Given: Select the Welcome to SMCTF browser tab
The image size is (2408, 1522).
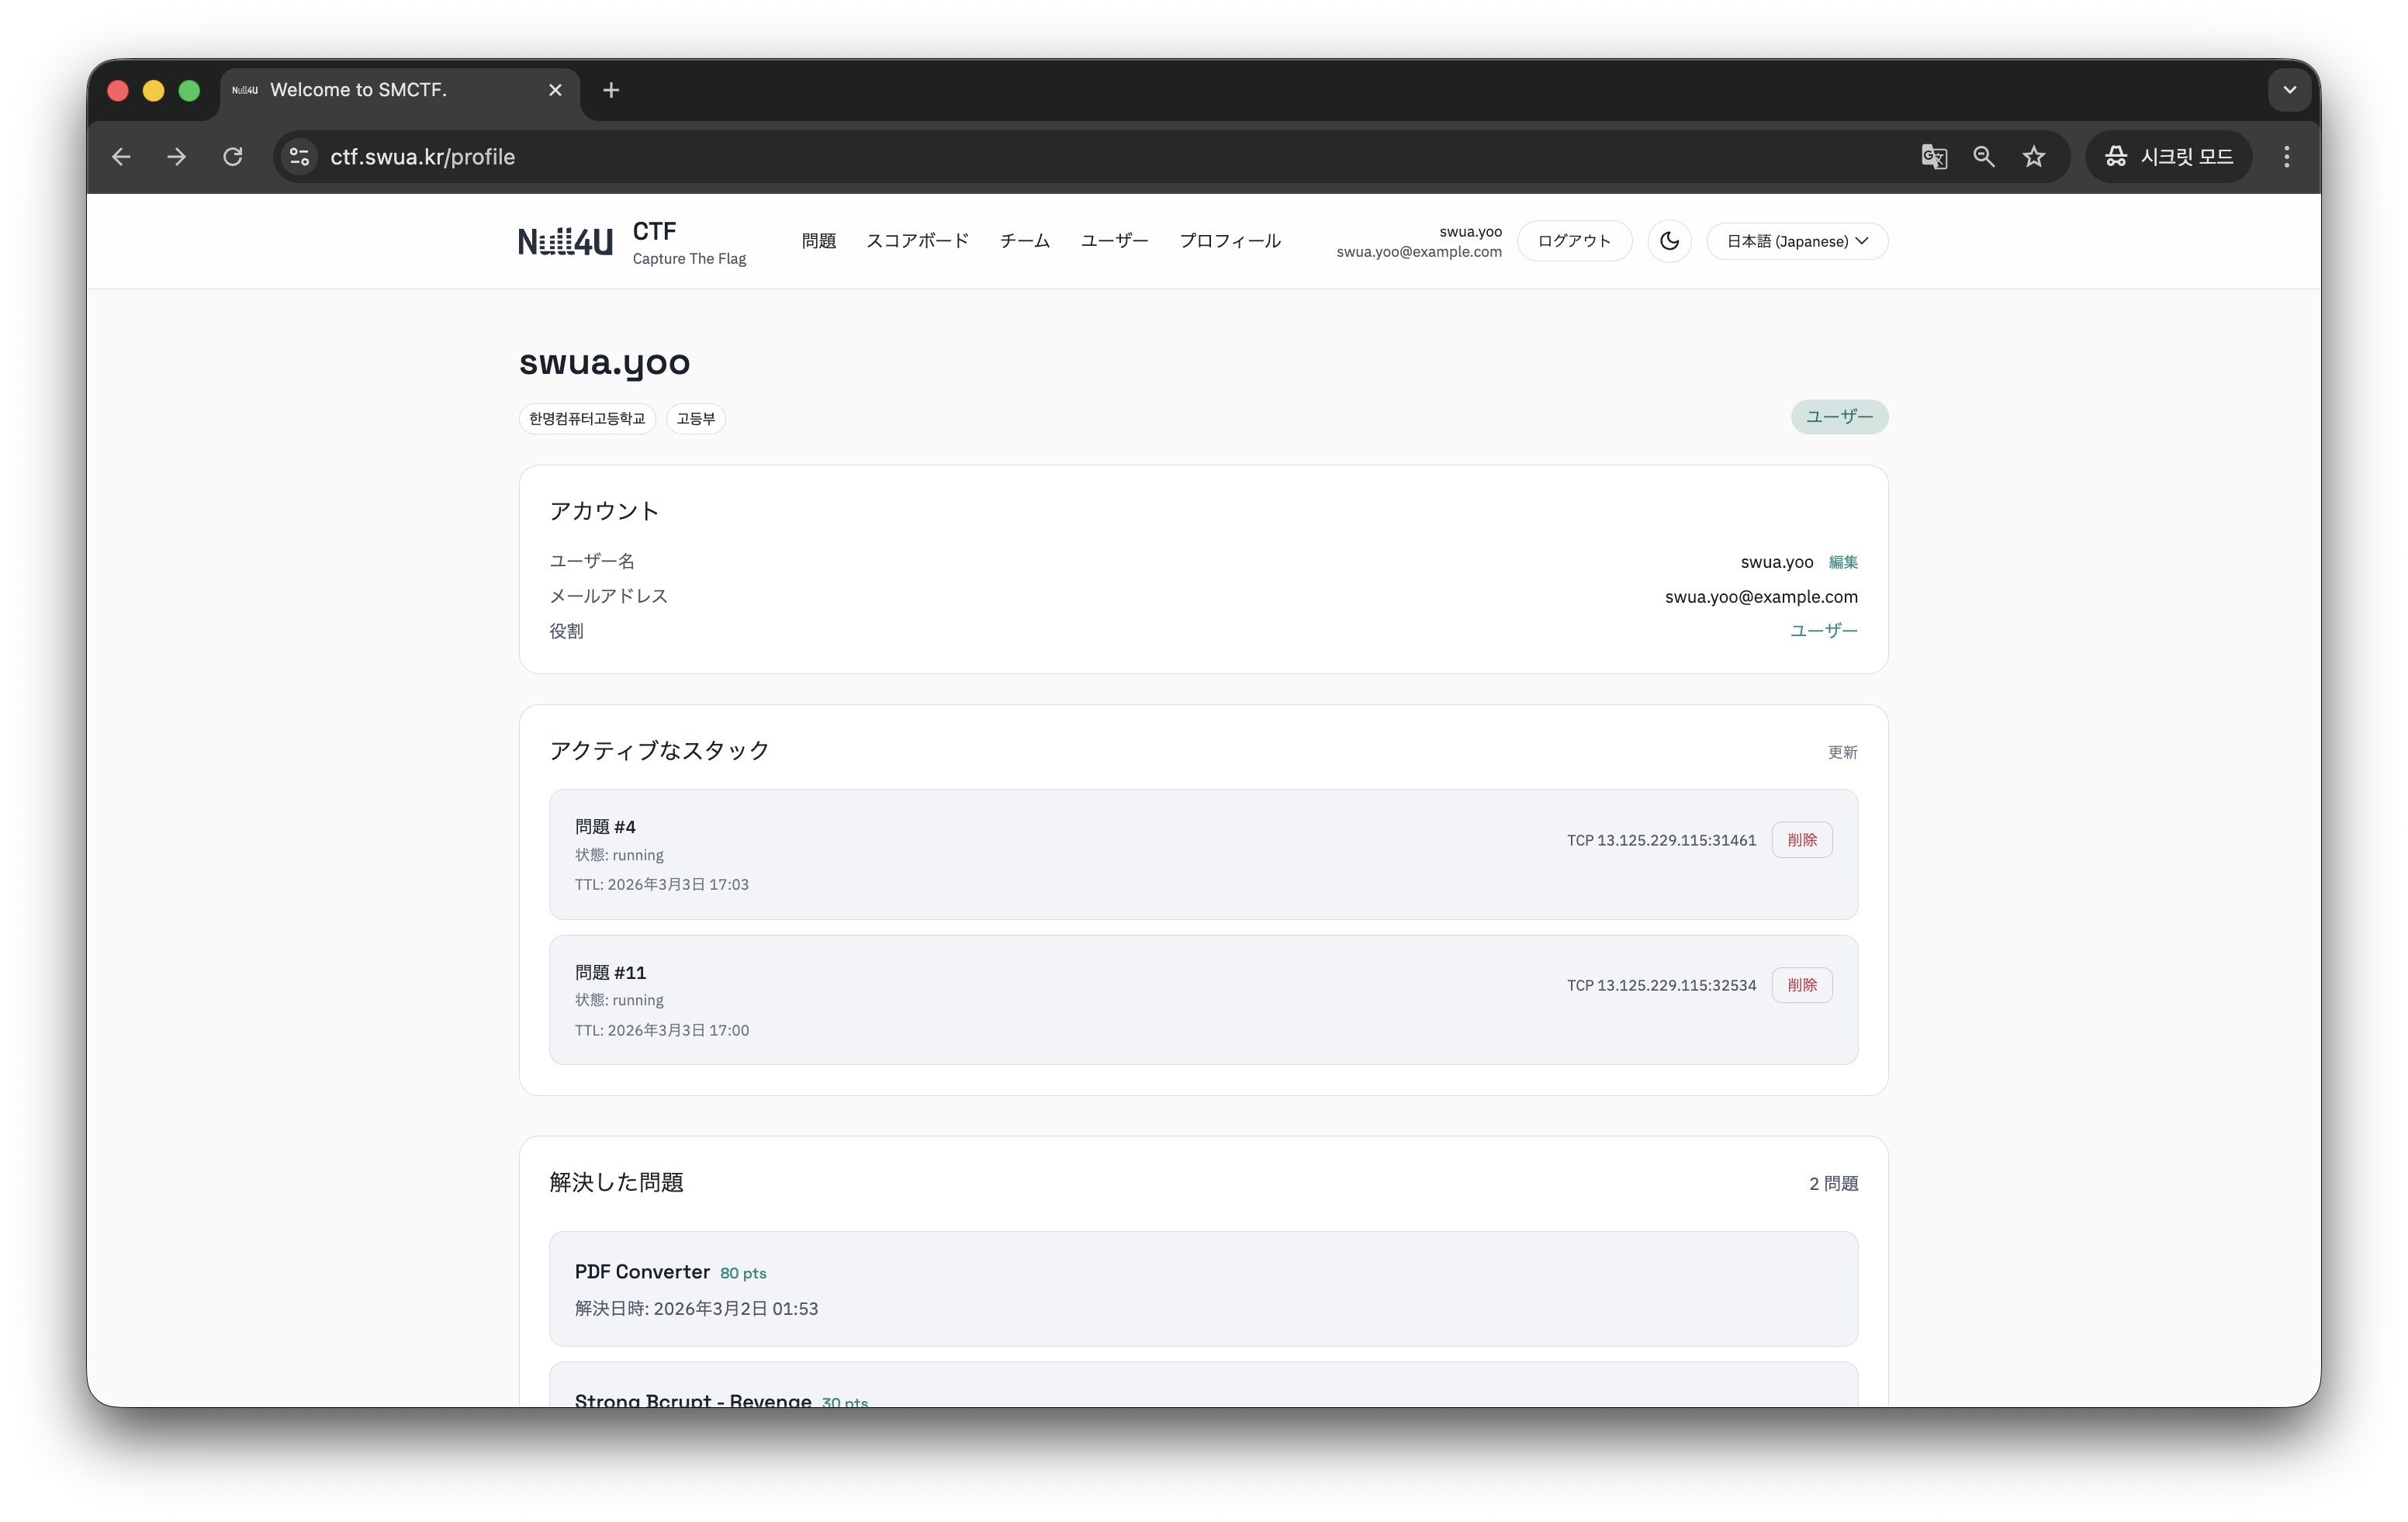Looking at the screenshot, I should pos(358,90).
